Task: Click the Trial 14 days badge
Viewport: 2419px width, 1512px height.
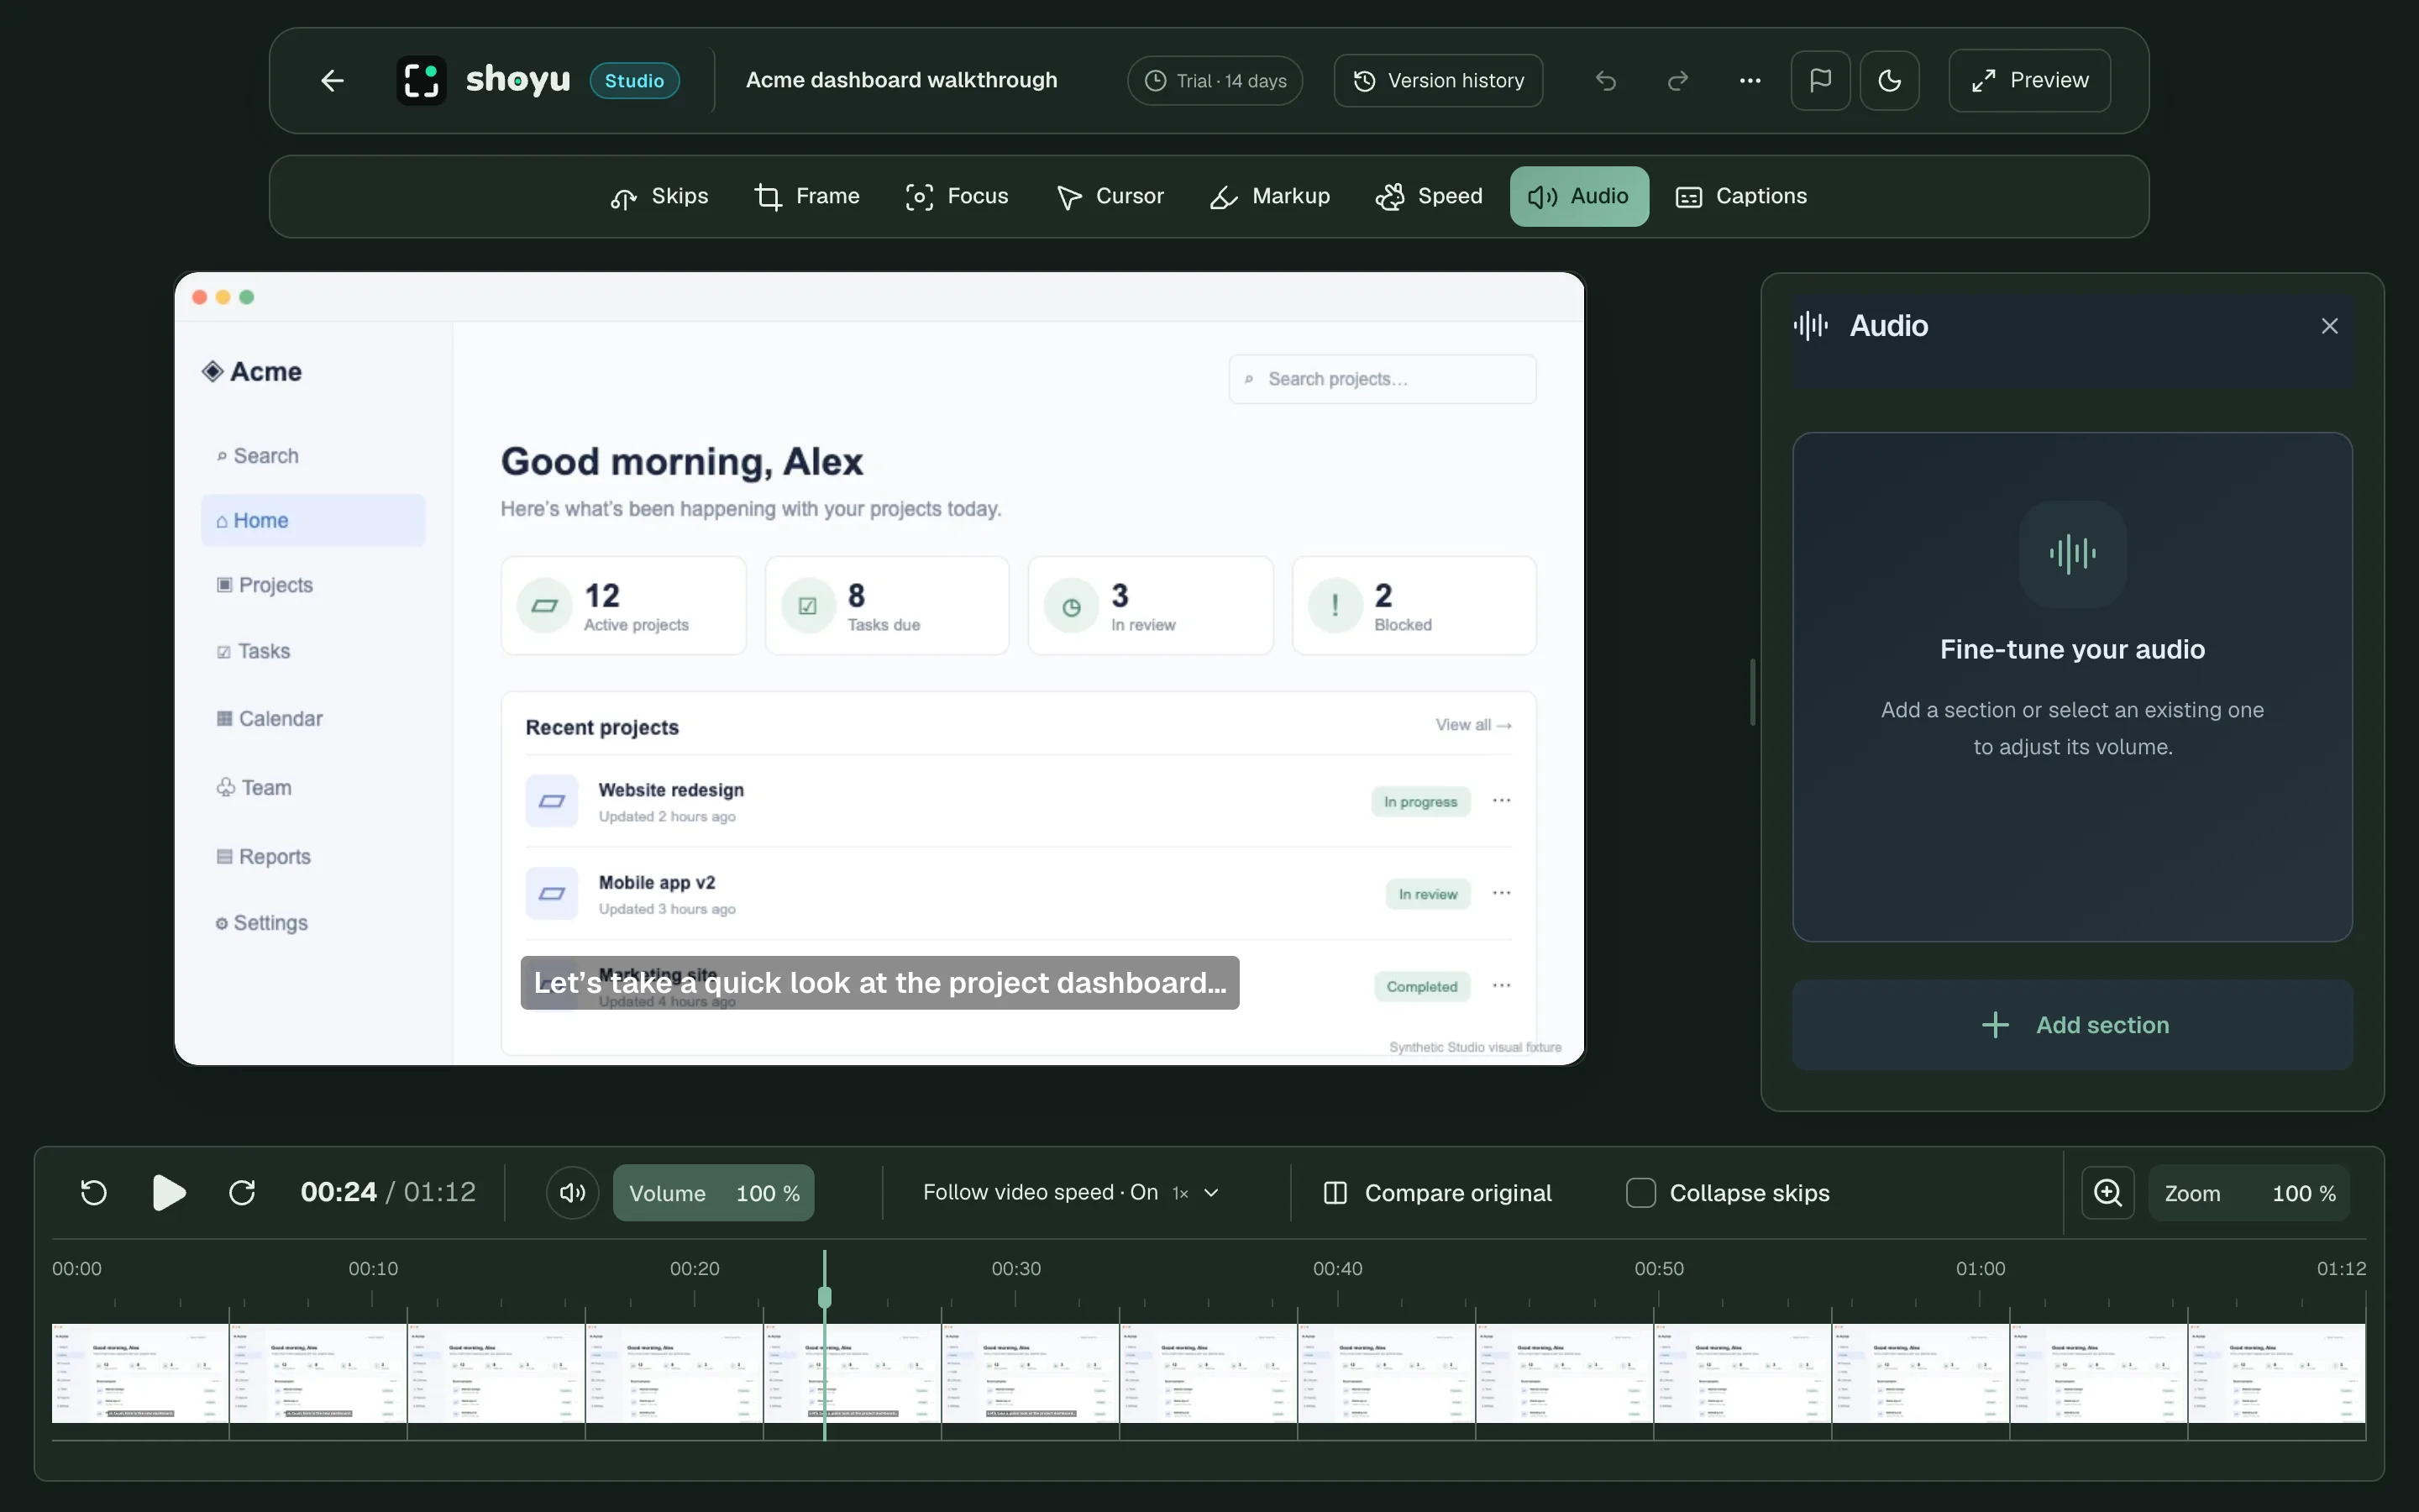Action: pos(1215,80)
